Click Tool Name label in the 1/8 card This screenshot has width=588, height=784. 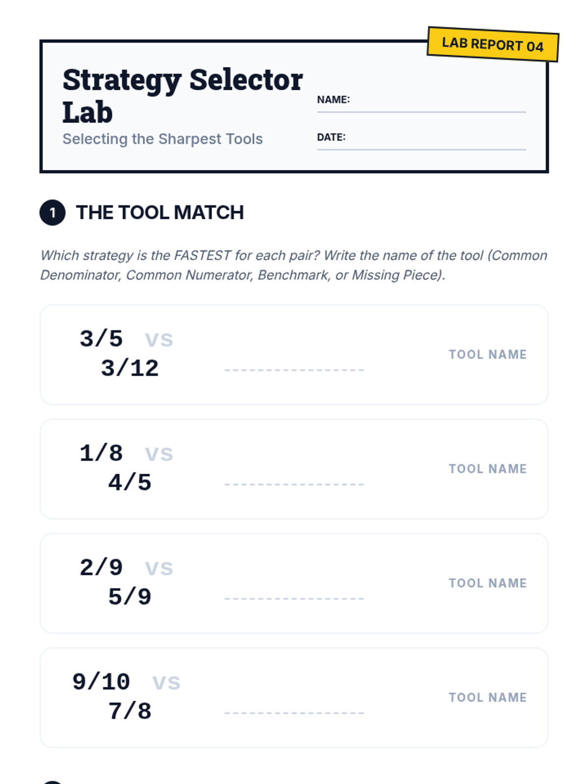[488, 469]
